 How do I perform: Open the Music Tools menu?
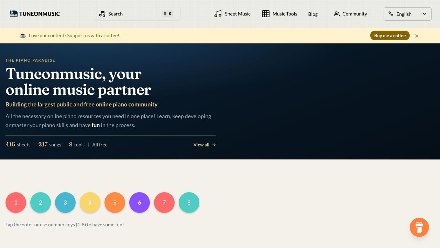[279, 14]
